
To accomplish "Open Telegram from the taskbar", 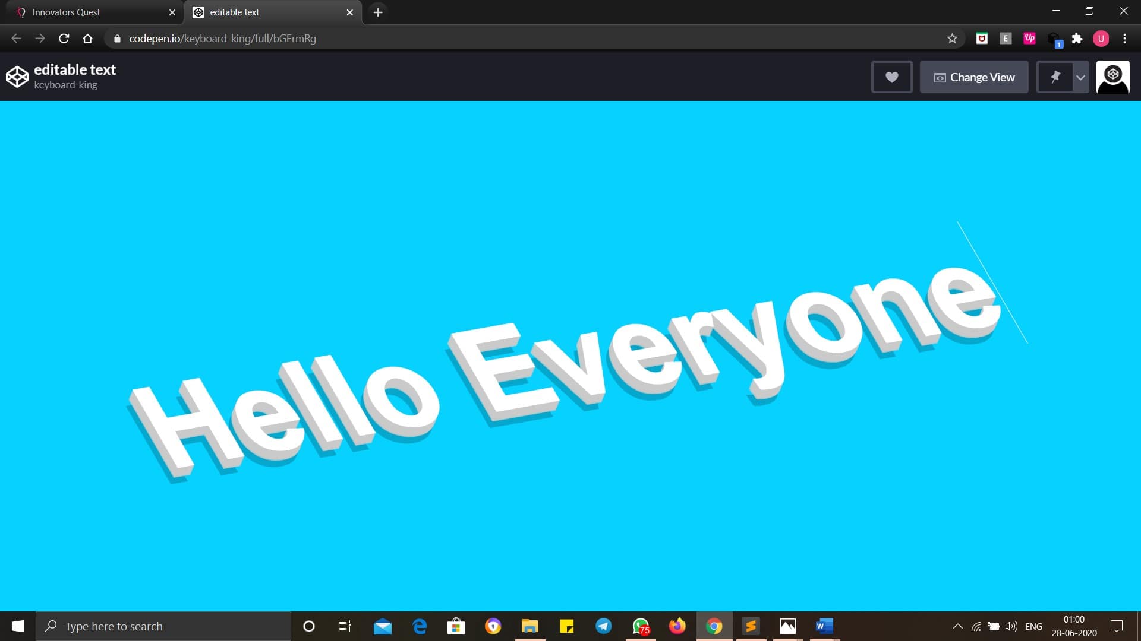I will point(603,626).
